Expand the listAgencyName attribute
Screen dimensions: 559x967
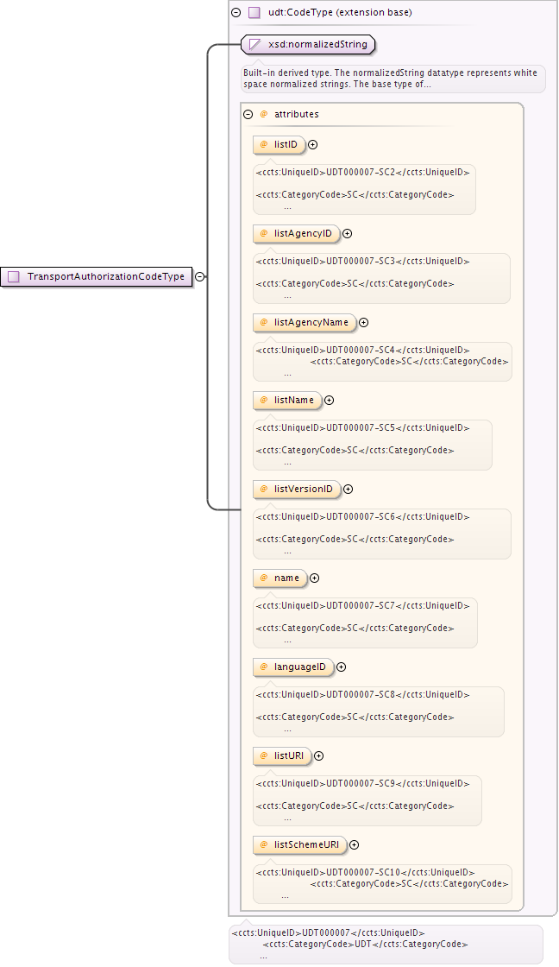pos(364,323)
